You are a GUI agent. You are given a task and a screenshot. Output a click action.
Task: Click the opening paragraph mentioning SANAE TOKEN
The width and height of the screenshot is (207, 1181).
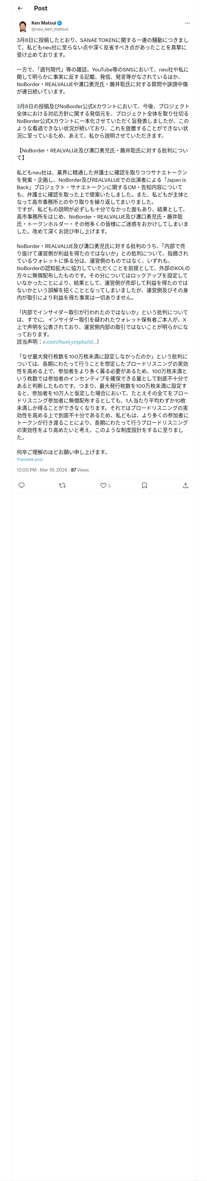(103, 47)
